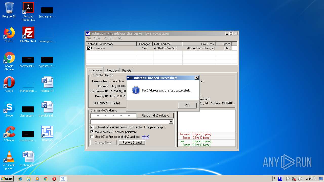The image size is (324, 182).
Task: Select januarynet desktop file
Action: click(x=47, y=12)
